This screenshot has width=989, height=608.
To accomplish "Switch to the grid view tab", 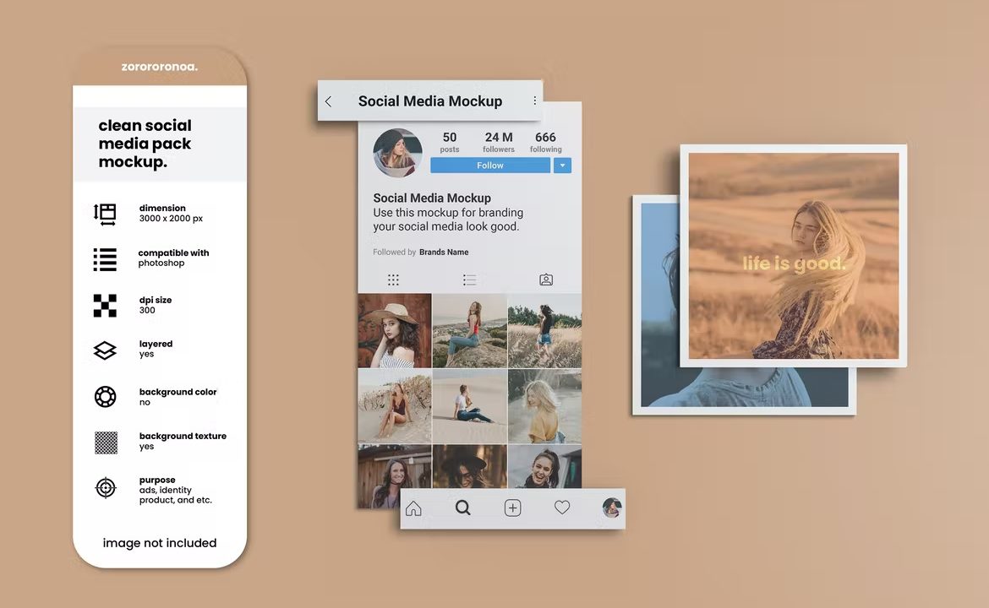I will [x=393, y=280].
